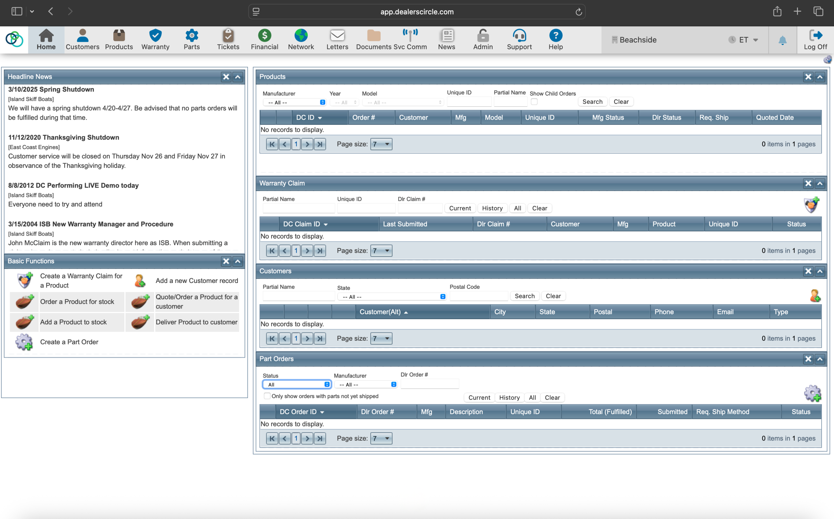The width and height of the screenshot is (834, 519).
Task: Open the Customers State dropdown
Action: click(x=392, y=297)
